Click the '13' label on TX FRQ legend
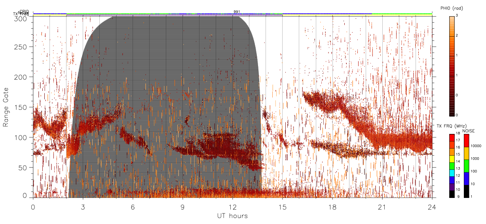The image size is (486, 224). [x=458, y=168]
